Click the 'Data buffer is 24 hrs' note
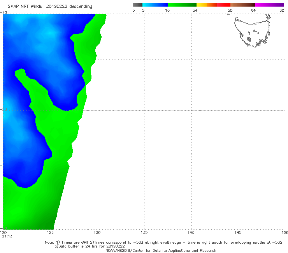Screen dimensions: 288x253 coord(90,246)
